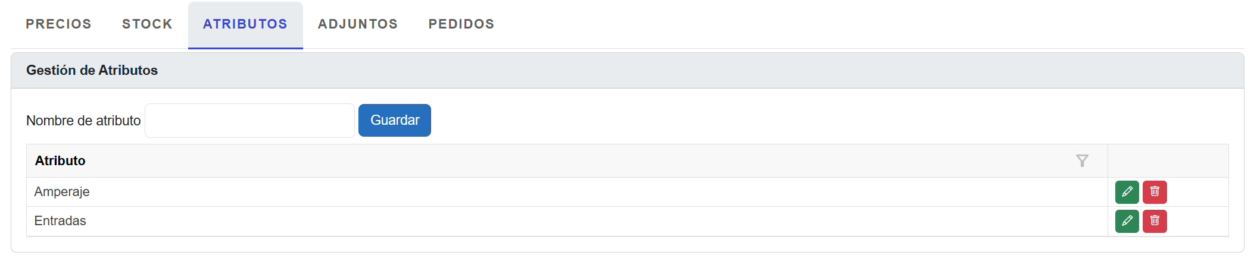Go to the ADJUNTOS tab
The height and width of the screenshot is (265, 1257).
coord(358,24)
